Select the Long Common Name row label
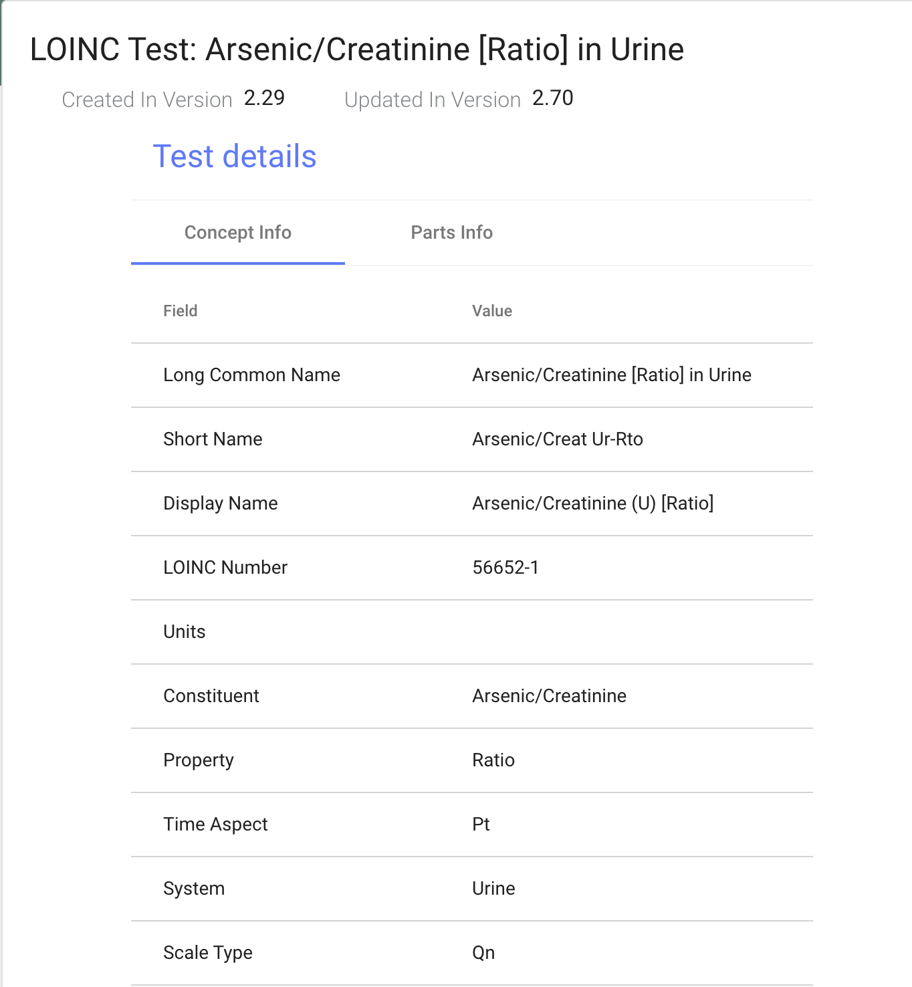 tap(252, 375)
